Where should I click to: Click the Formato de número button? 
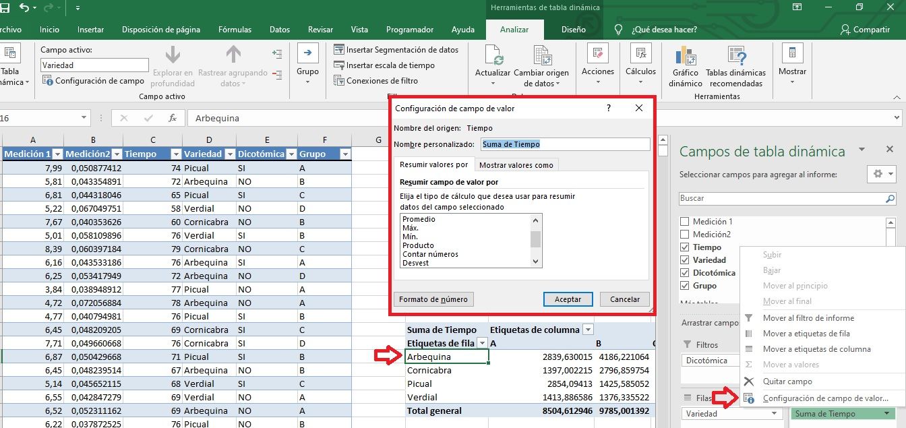433,299
